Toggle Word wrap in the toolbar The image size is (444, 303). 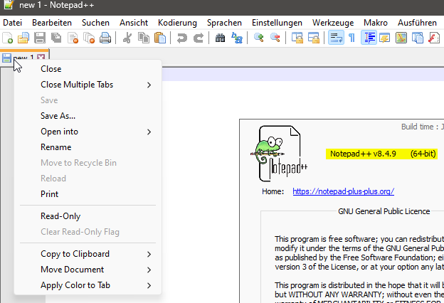(336, 38)
